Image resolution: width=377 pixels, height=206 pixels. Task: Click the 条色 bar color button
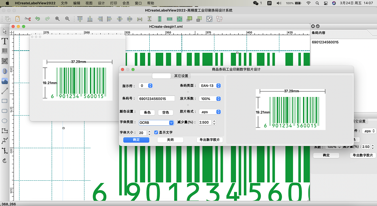pos(147,112)
